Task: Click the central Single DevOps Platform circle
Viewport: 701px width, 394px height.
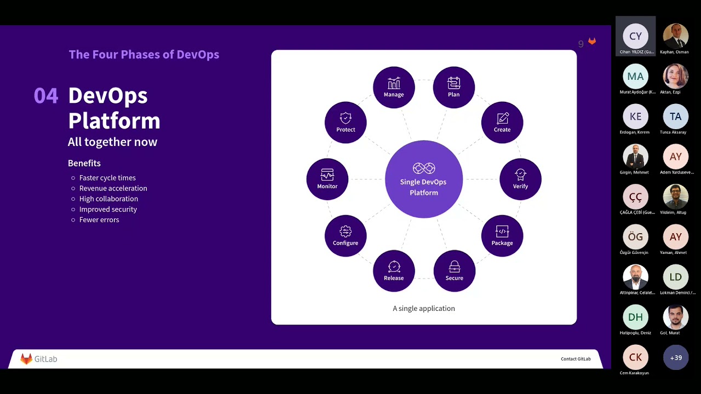Action: tap(424, 179)
